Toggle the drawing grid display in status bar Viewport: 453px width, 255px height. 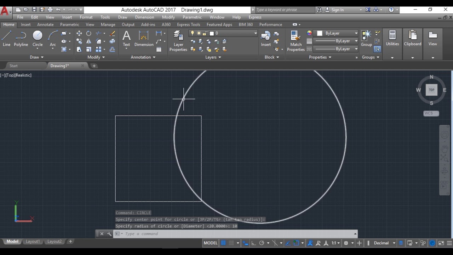(x=223, y=243)
